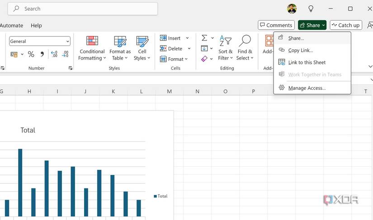Image resolution: width=373 pixels, height=220 pixels.
Task: Click the Add-ins icon
Action: (x=269, y=41)
